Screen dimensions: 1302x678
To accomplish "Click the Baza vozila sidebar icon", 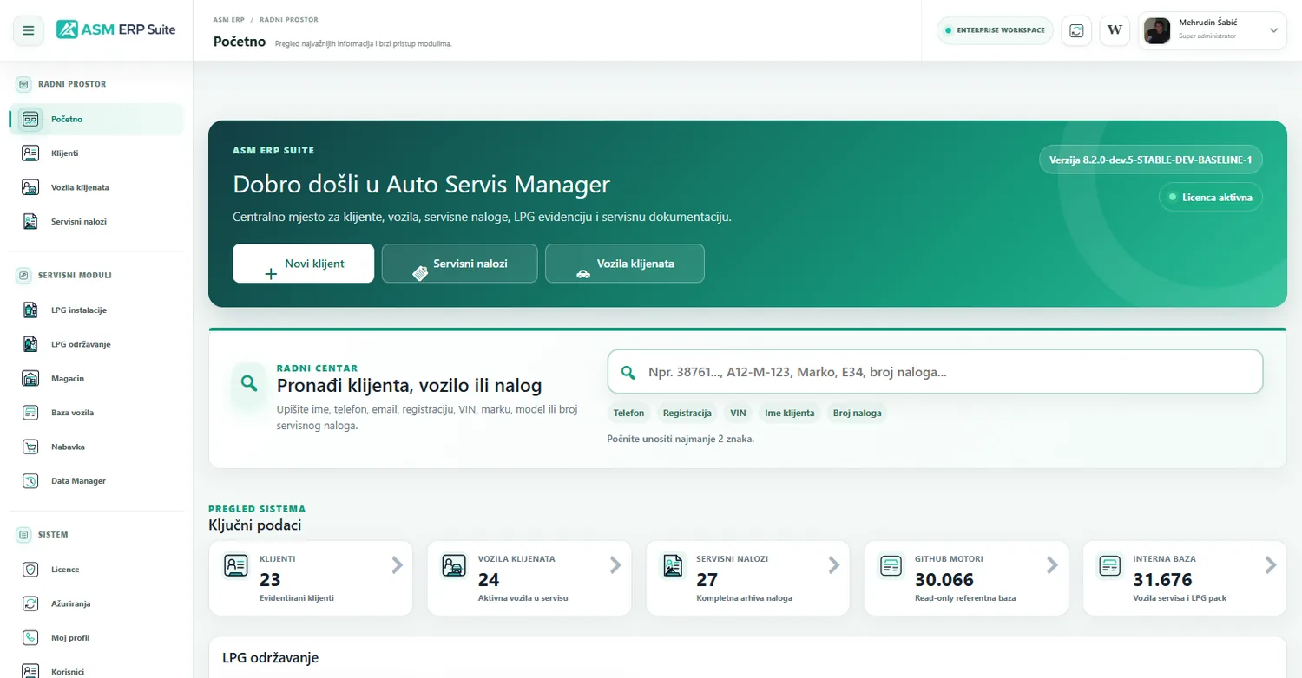I will click(30, 413).
